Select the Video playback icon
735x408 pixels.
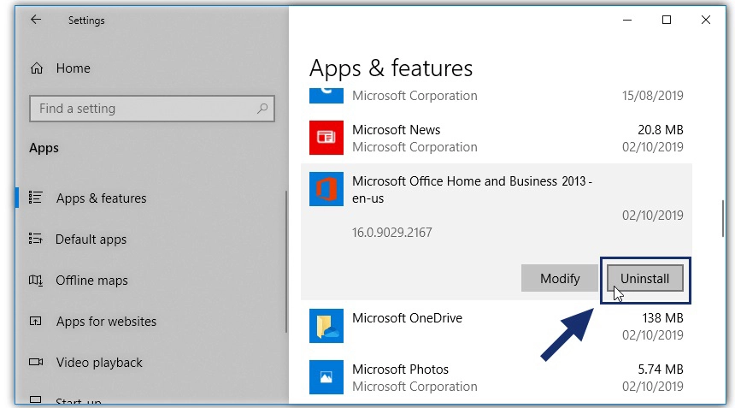[36, 362]
